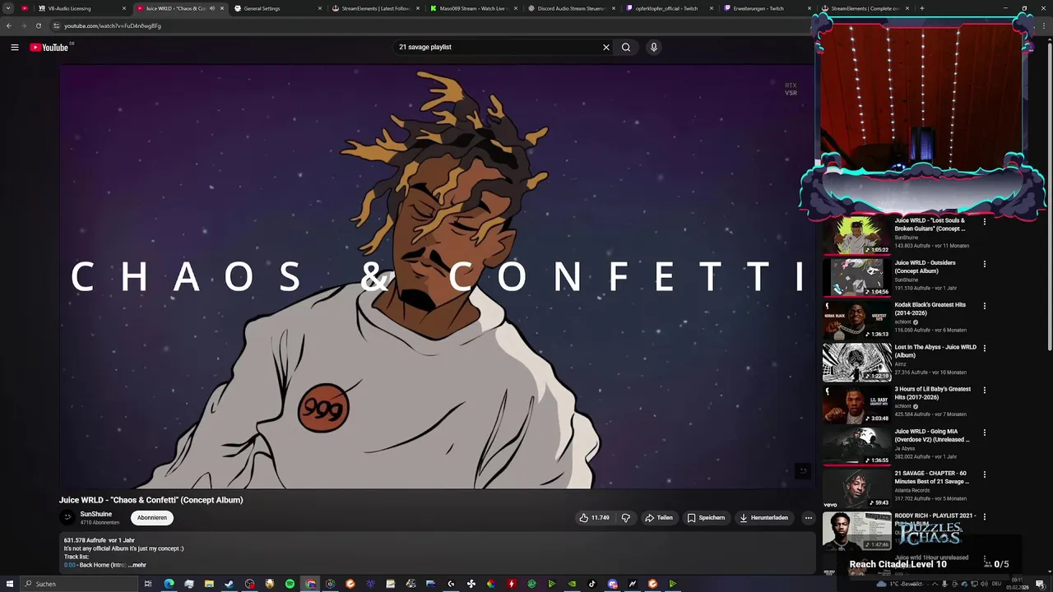Open the Chrome taskbar icon
1053x592 pixels.
[x=310, y=584]
